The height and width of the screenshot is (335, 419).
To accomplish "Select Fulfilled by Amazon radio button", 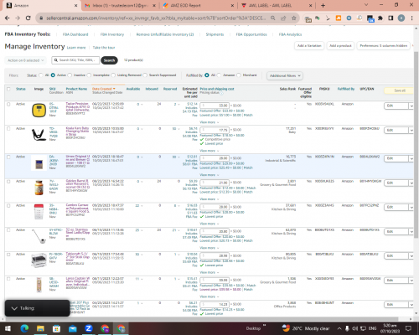I will click(219, 75).
